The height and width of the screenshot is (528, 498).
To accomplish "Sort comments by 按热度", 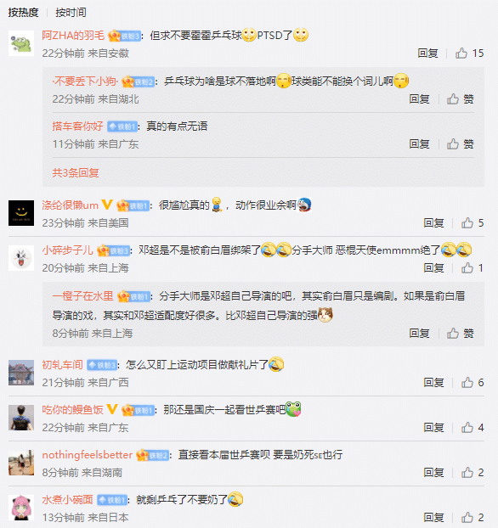I will (x=23, y=13).
